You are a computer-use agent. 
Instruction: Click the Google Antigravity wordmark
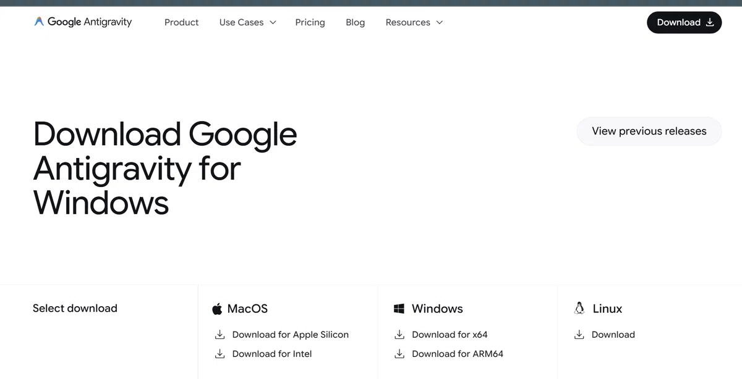coord(90,22)
